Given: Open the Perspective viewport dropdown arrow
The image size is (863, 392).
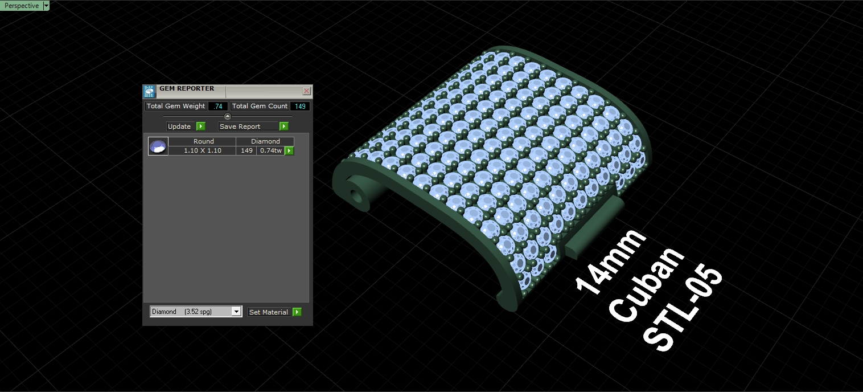Looking at the screenshot, I should pyautogui.click(x=47, y=6).
